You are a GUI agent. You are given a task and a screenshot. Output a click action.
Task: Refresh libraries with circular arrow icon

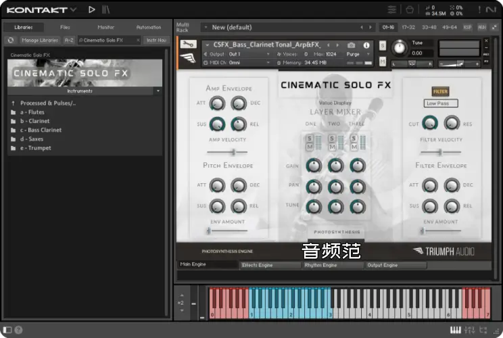11,40
